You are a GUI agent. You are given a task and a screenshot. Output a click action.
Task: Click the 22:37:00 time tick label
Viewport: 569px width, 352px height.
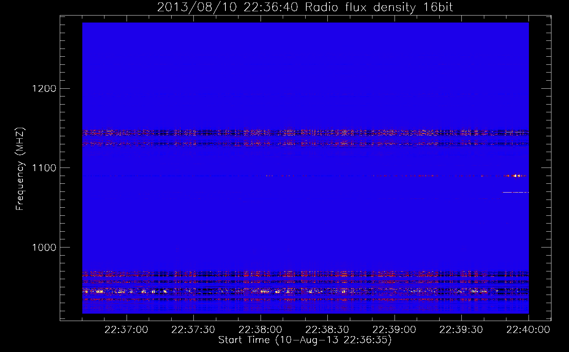[x=126, y=330]
